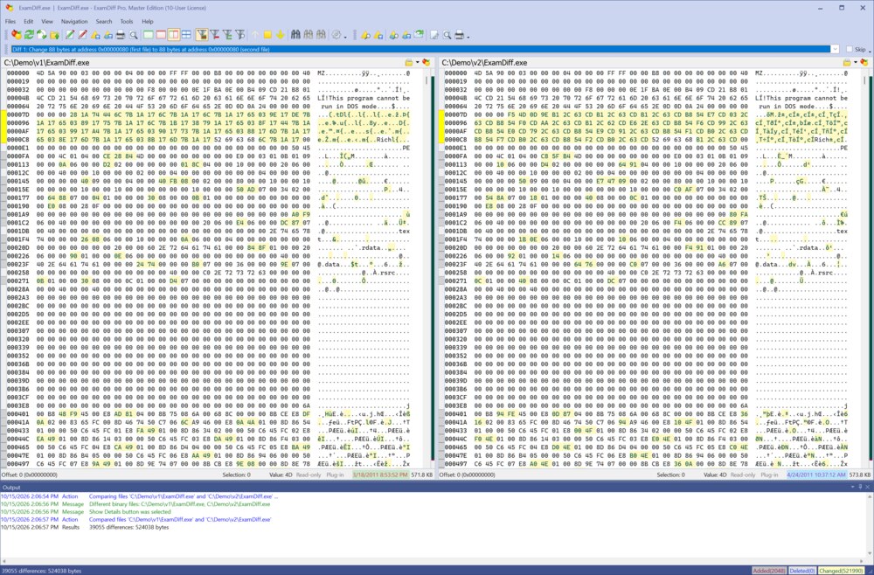The height and width of the screenshot is (575, 874).
Task: Click the yellow square Current Difference icon
Action: (267, 35)
